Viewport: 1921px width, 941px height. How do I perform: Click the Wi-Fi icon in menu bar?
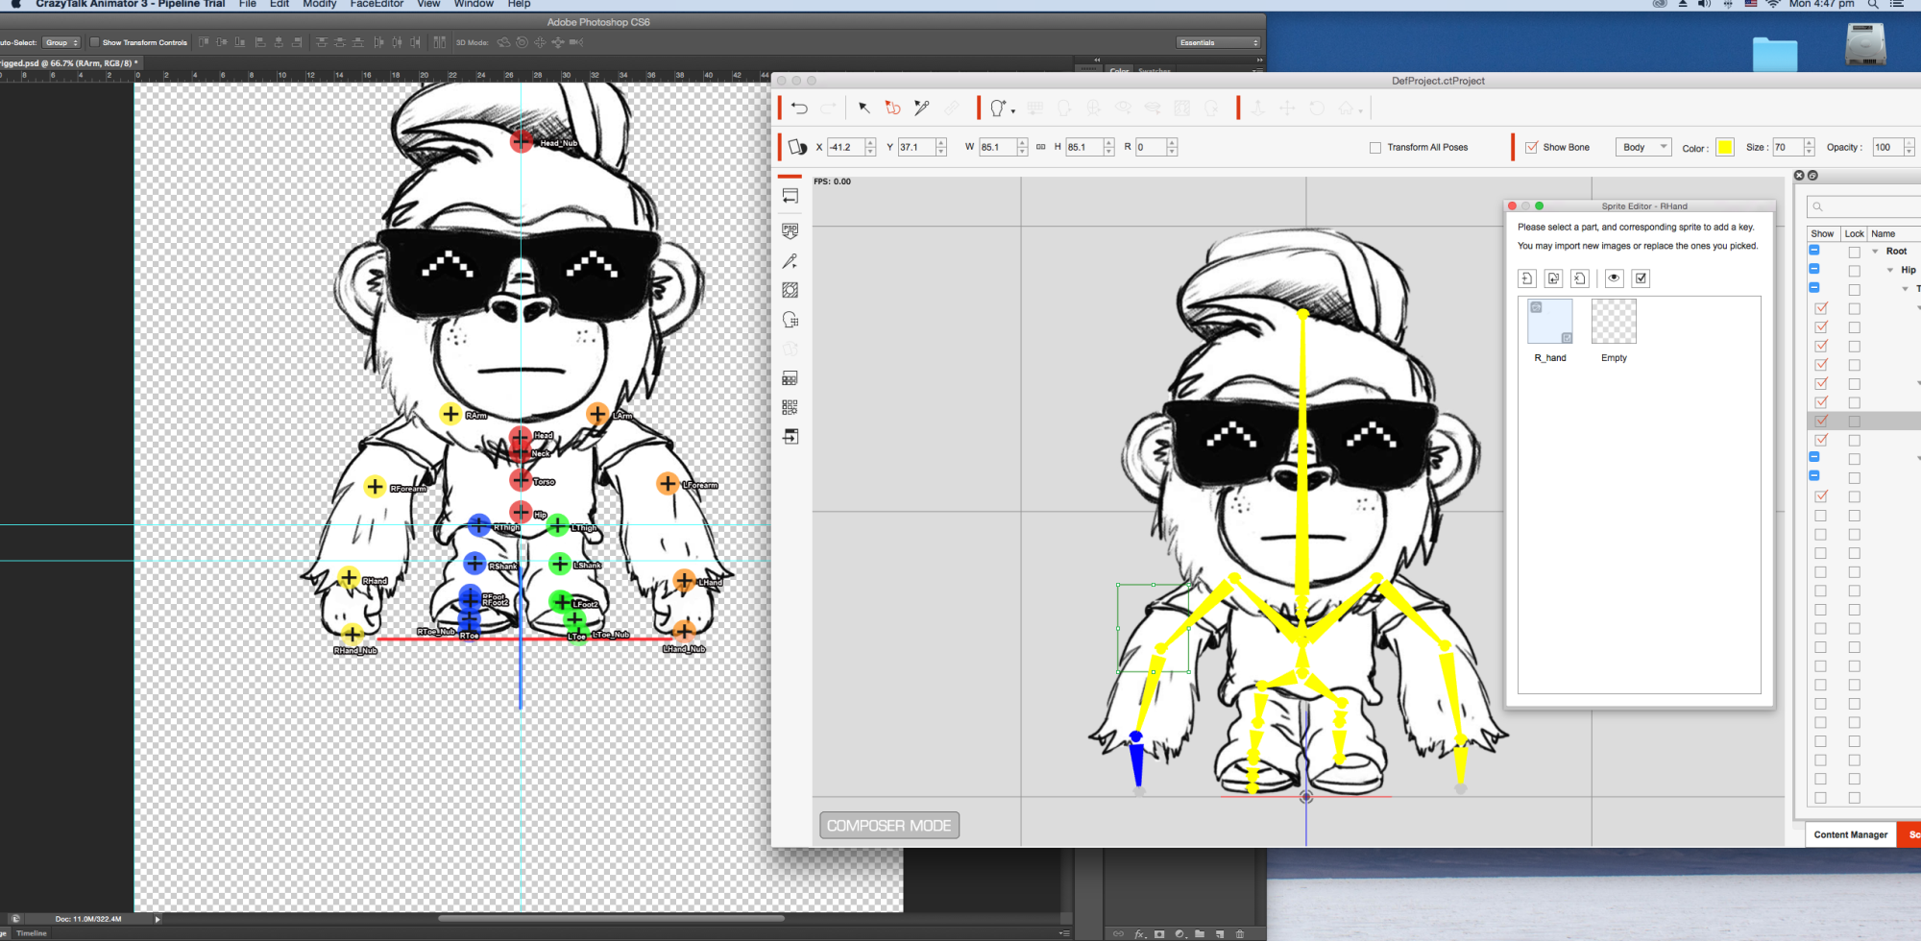(x=1772, y=4)
